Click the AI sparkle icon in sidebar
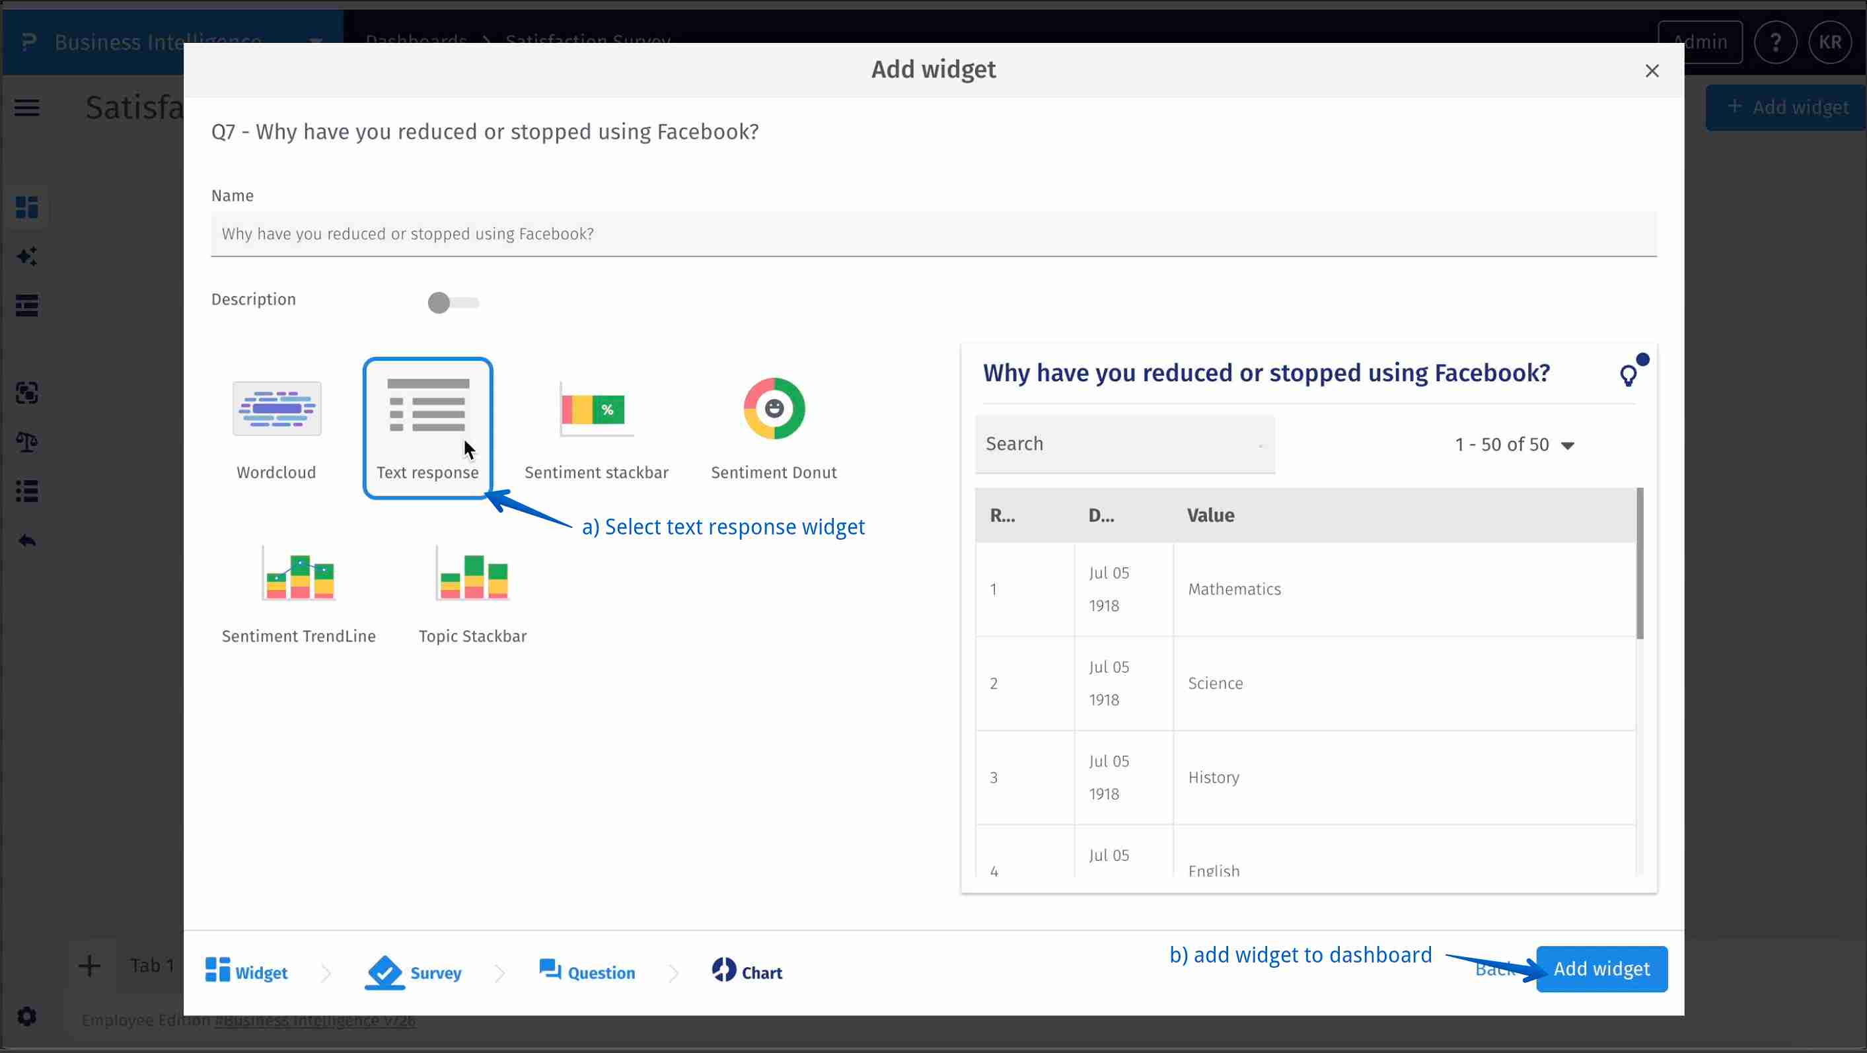Screen dimensions: 1867x1053 click(27, 256)
